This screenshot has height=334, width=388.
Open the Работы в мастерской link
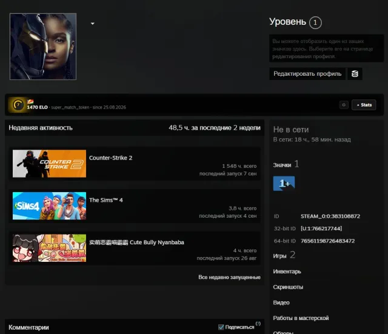[x=301, y=318]
